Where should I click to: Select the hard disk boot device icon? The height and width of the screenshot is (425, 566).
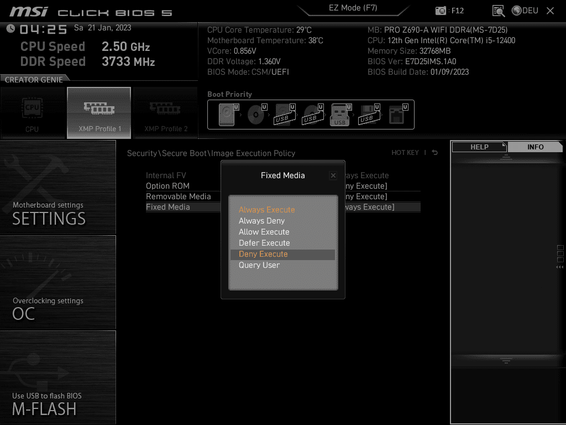229,115
